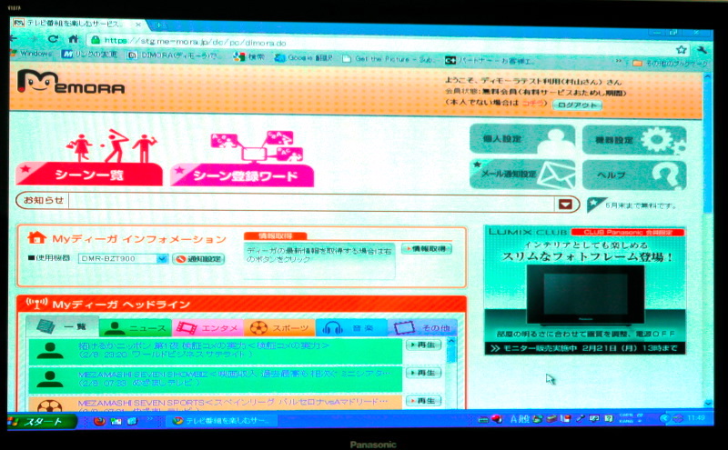728x450 pixels.
Task: Click the Myディーガ home icon
Action: tap(36, 238)
